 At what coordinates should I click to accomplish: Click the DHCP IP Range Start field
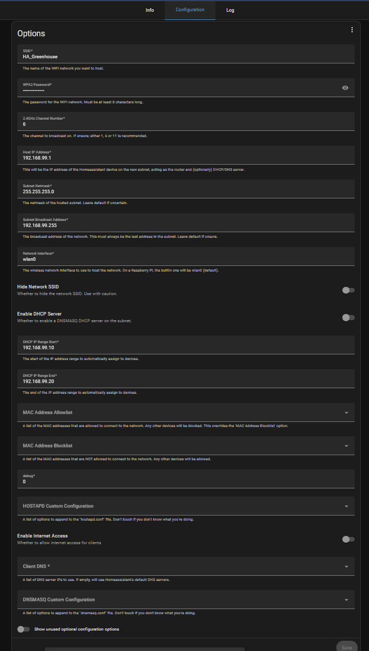[185, 348]
